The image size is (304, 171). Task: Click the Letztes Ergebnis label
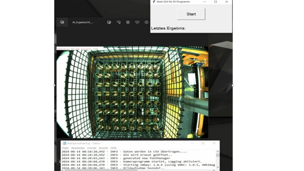[x=168, y=28]
